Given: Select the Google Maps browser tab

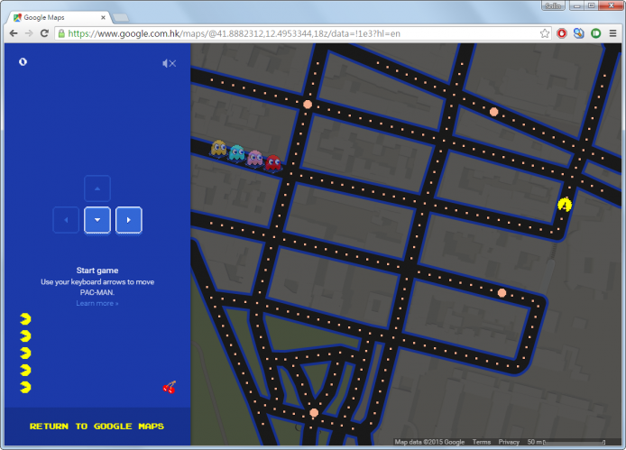Looking at the screenshot, I should click(x=58, y=17).
